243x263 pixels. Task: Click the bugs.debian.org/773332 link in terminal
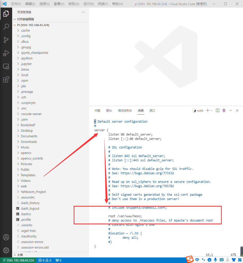click(x=147, y=173)
